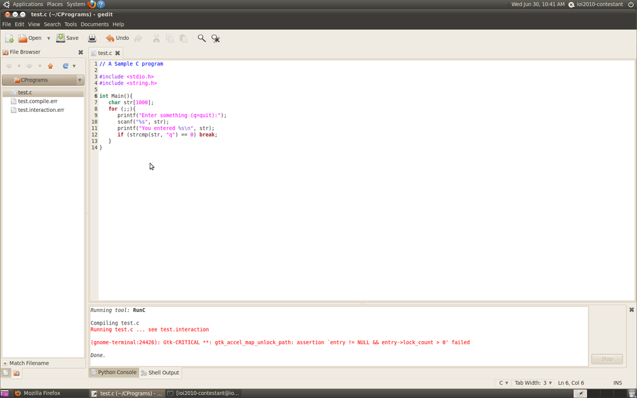
Task: Open the back history dropdown in File Browser
Action: (x=19, y=66)
